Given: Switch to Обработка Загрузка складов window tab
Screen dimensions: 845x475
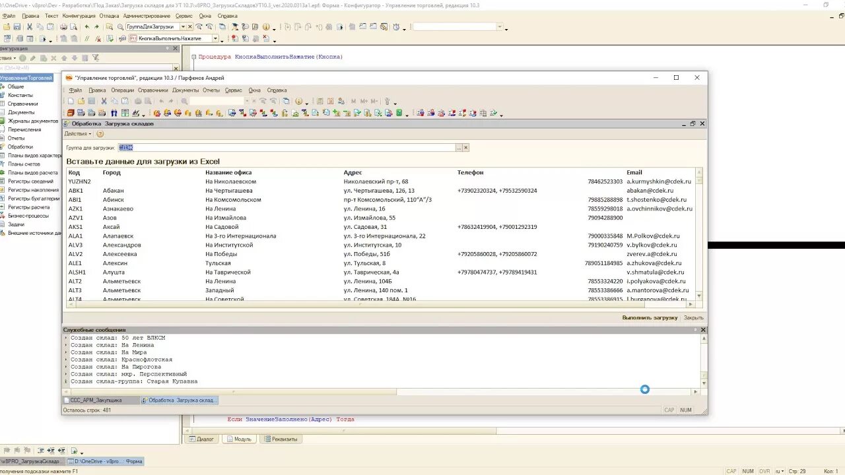Looking at the screenshot, I should 180,400.
